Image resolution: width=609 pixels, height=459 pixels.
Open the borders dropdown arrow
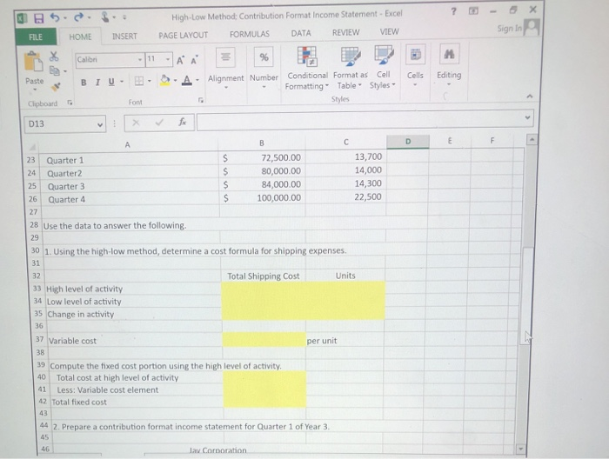(x=150, y=81)
